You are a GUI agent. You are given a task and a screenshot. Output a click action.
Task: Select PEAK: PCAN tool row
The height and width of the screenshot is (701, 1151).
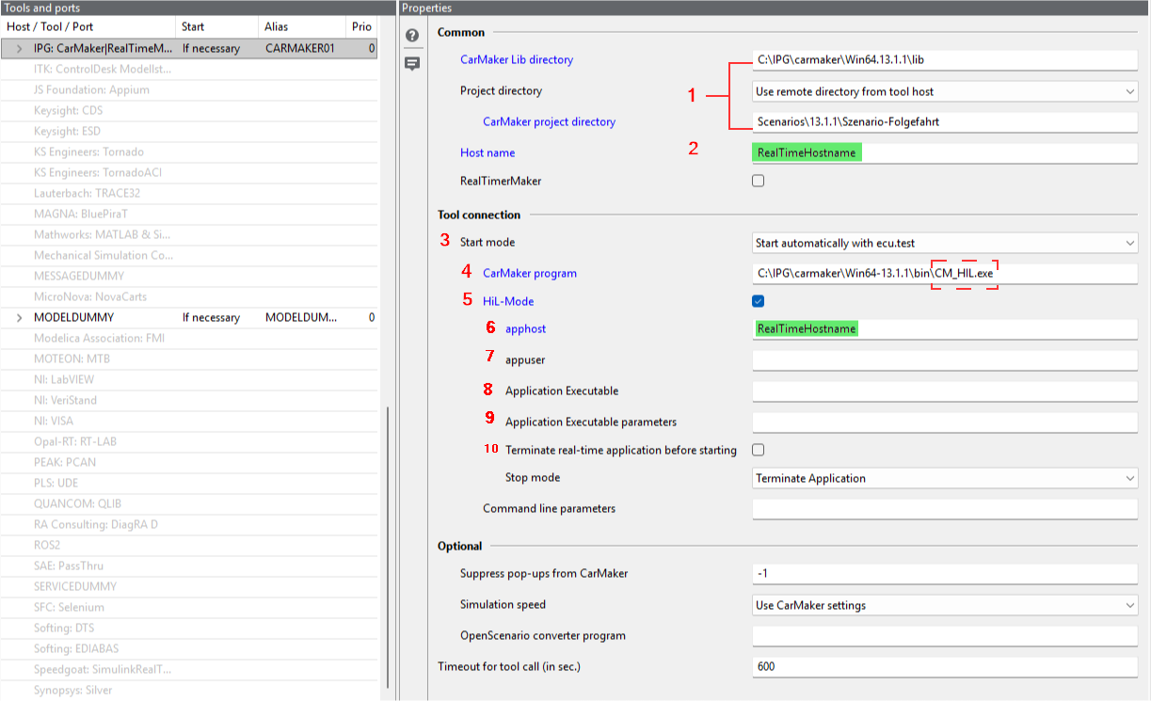[x=188, y=462]
